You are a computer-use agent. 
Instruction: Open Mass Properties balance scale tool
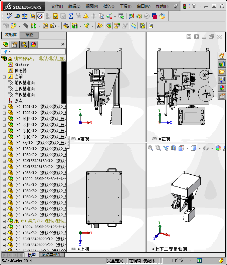tap(25, 16)
